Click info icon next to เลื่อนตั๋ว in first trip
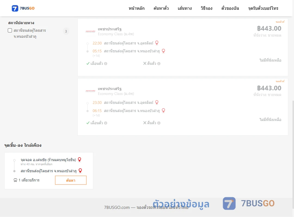The image size is (294, 217). (106, 63)
